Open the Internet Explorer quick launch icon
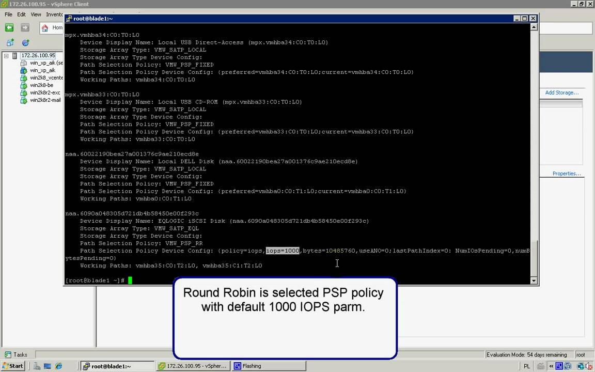Viewport: 595px width, 372px height. click(58, 366)
